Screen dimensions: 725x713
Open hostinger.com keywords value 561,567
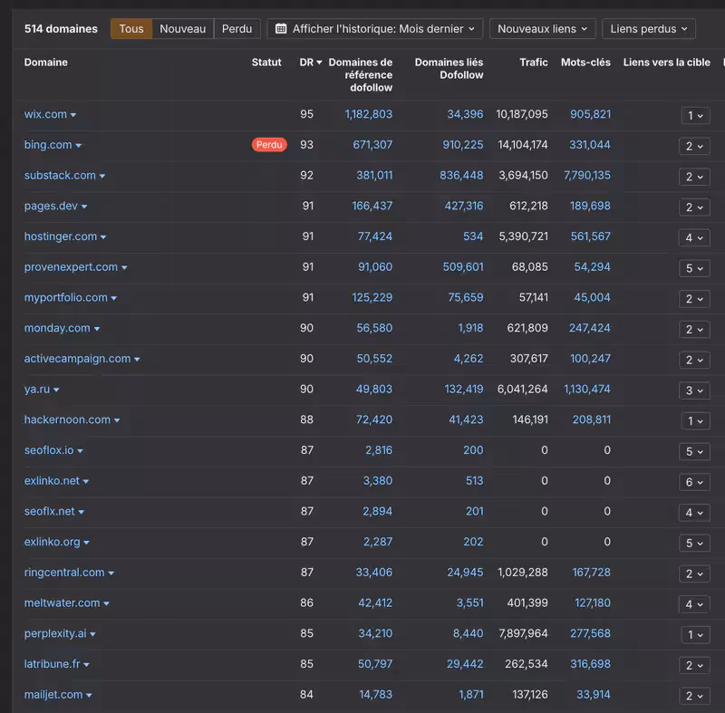pos(591,236)
